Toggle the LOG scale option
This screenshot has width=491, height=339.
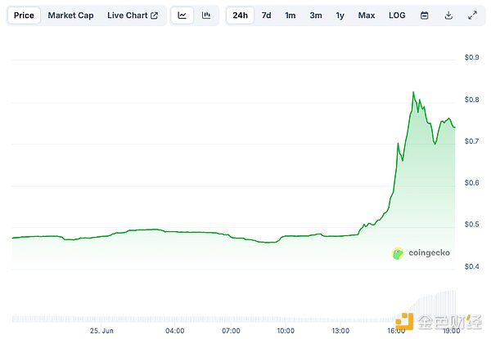coord(397,16)
